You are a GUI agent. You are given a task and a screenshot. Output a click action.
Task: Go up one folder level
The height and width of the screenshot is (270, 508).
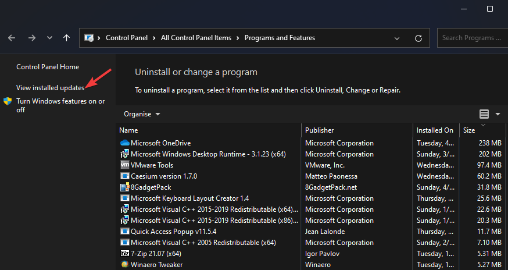[x=66, y=38]
